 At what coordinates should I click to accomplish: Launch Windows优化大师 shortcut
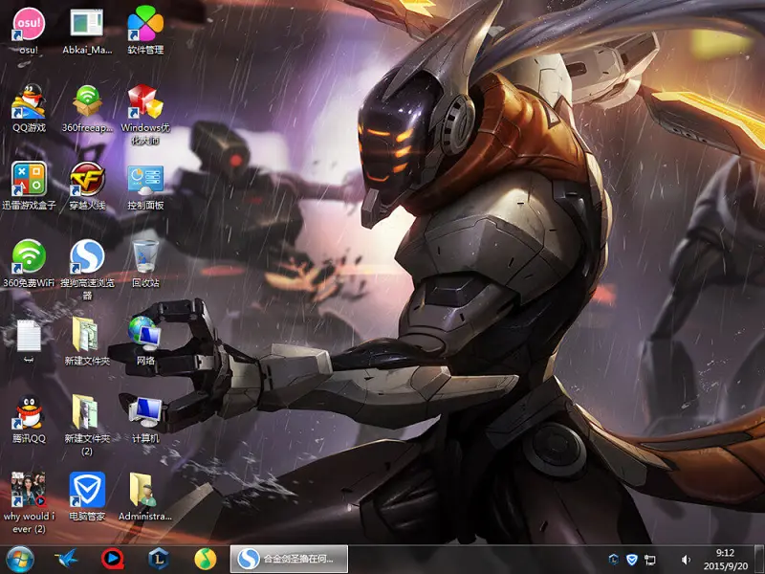145,115
